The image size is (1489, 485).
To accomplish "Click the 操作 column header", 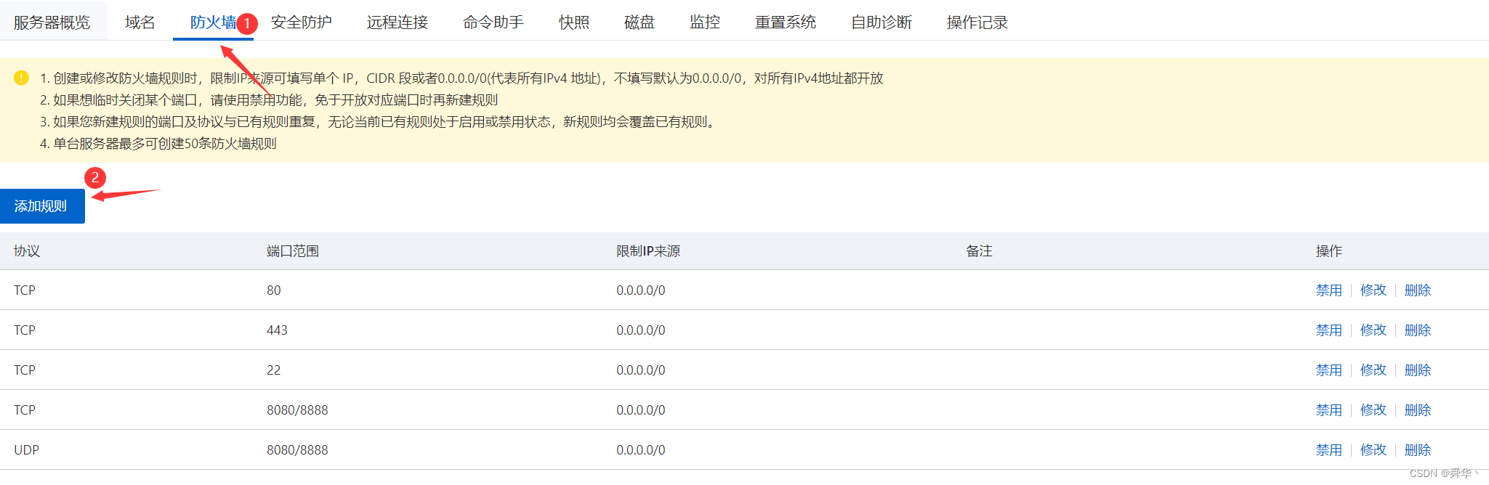I will coord(1328,251).
